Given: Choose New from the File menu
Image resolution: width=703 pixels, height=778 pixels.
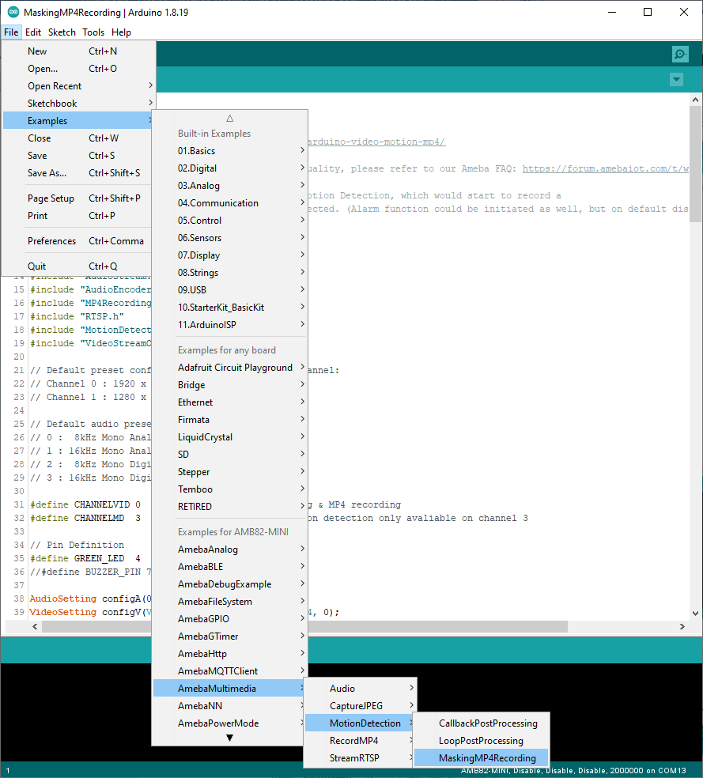Looking at the screenshot, I should [x=78, y=51].
